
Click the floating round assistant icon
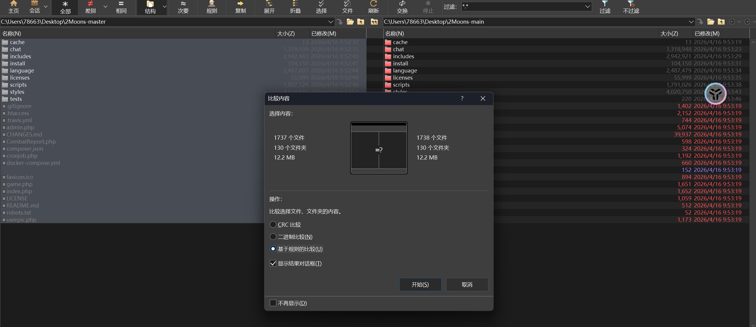(716, 94)
